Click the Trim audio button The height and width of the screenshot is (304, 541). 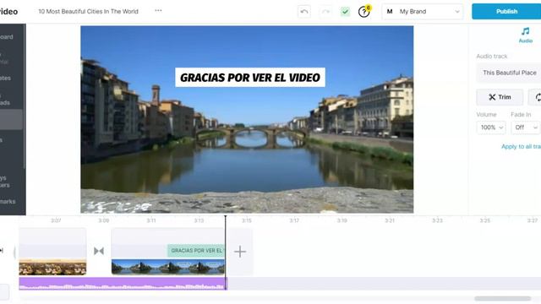point(500,97)
